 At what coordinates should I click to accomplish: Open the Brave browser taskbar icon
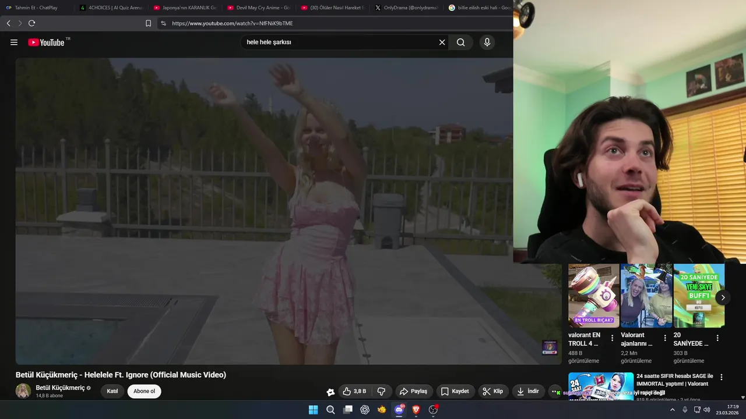(x=416, y=410)
